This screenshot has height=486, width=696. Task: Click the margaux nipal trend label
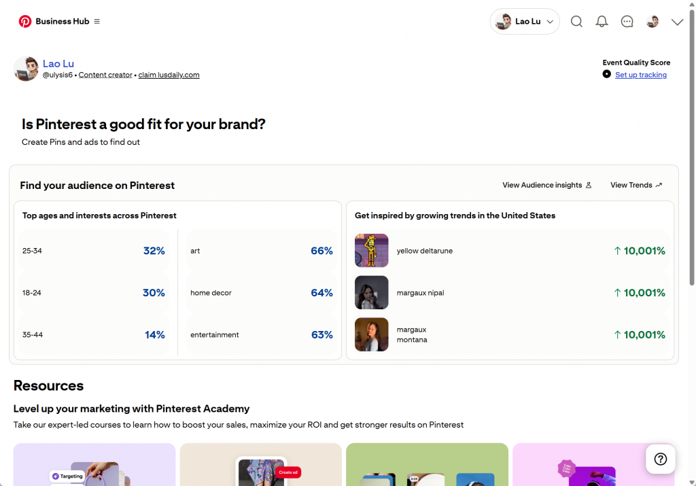pos(420,293)
